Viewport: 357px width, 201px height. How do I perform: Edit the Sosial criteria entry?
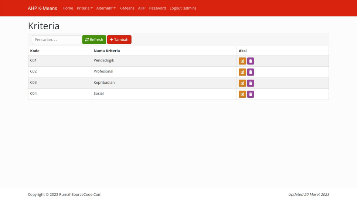242,94
